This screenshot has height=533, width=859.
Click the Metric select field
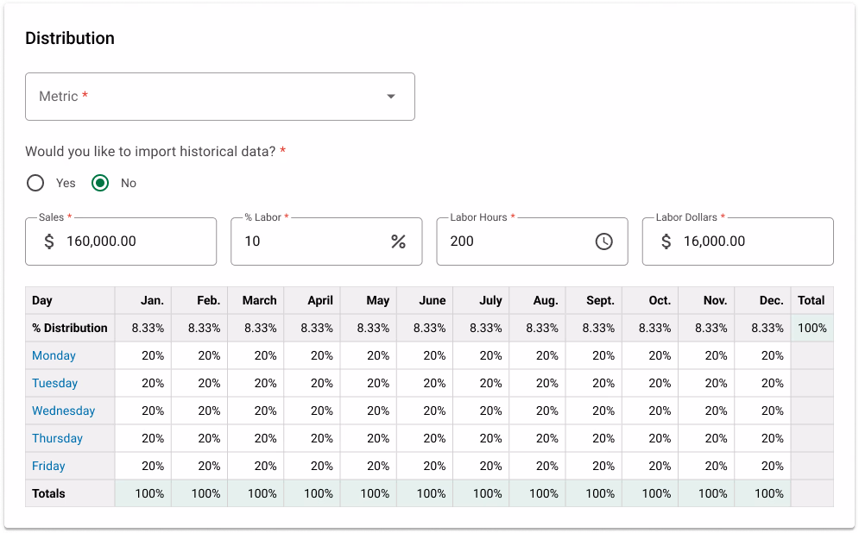coord(207,97)
